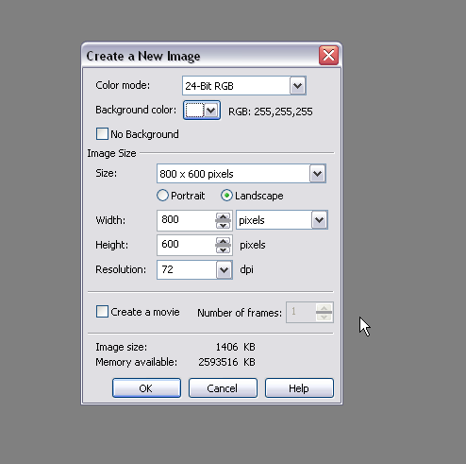
Task: Decrease Height using the down spinner arrow
Action: point(223,249)
